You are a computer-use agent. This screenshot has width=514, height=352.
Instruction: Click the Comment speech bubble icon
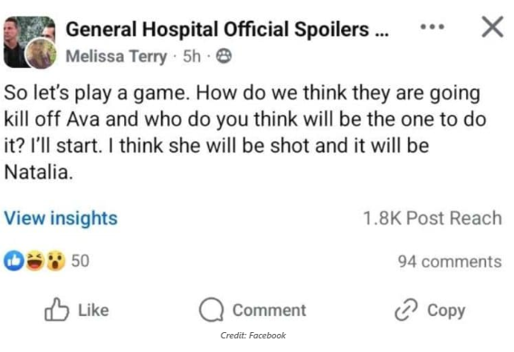(212, 309)
